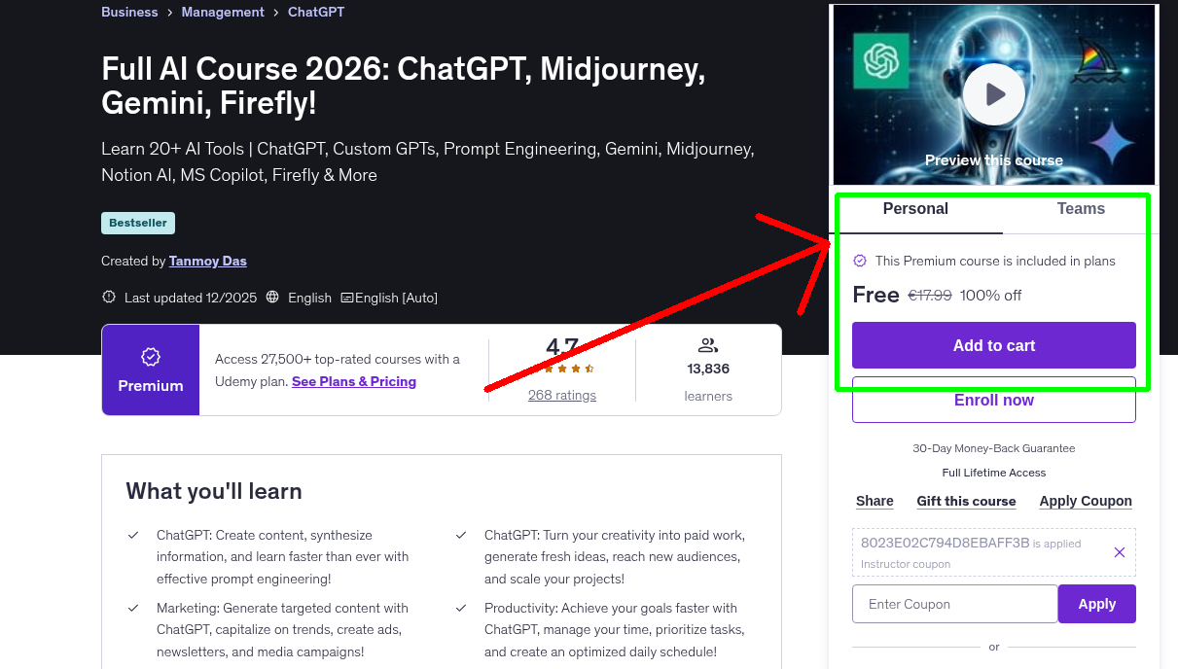Click the Apply button for the coupon
1178x669 pixels.
click(x=1096, y=603)
